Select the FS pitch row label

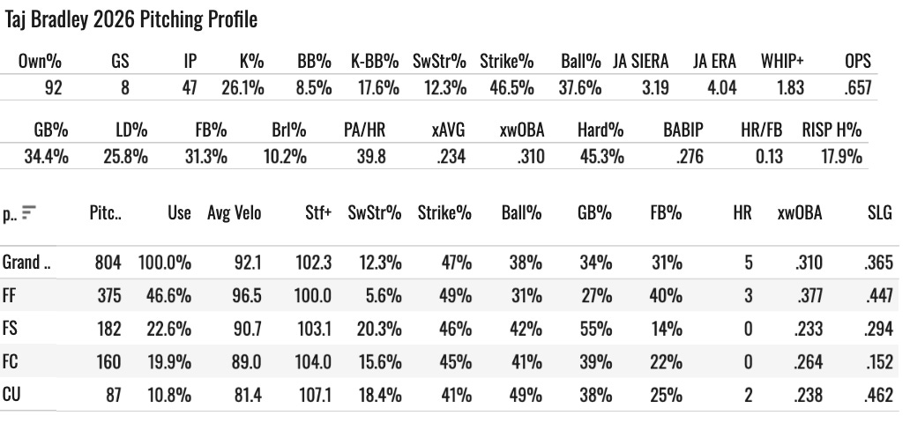point(10,329)
